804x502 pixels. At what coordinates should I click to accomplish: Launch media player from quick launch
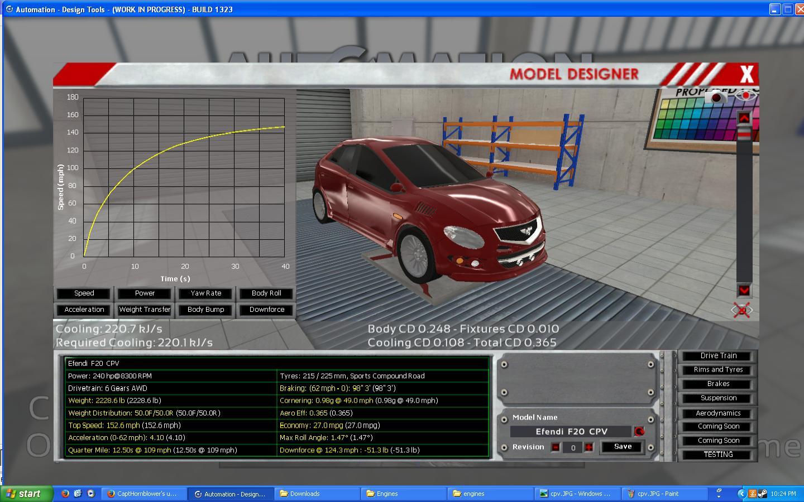pos(91,494)
